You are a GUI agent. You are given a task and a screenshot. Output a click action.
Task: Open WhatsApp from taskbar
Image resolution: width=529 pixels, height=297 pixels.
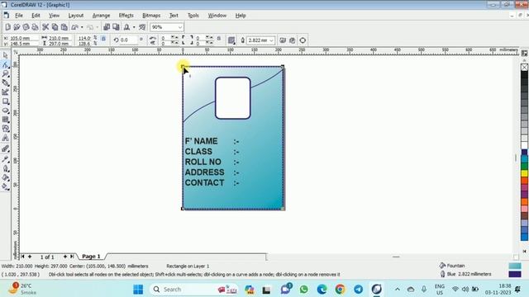coord(303,290)
